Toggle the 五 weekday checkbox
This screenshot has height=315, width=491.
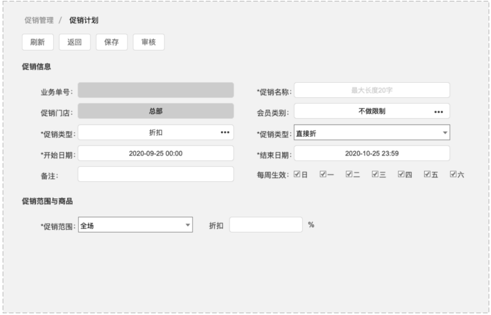point(427,174)
